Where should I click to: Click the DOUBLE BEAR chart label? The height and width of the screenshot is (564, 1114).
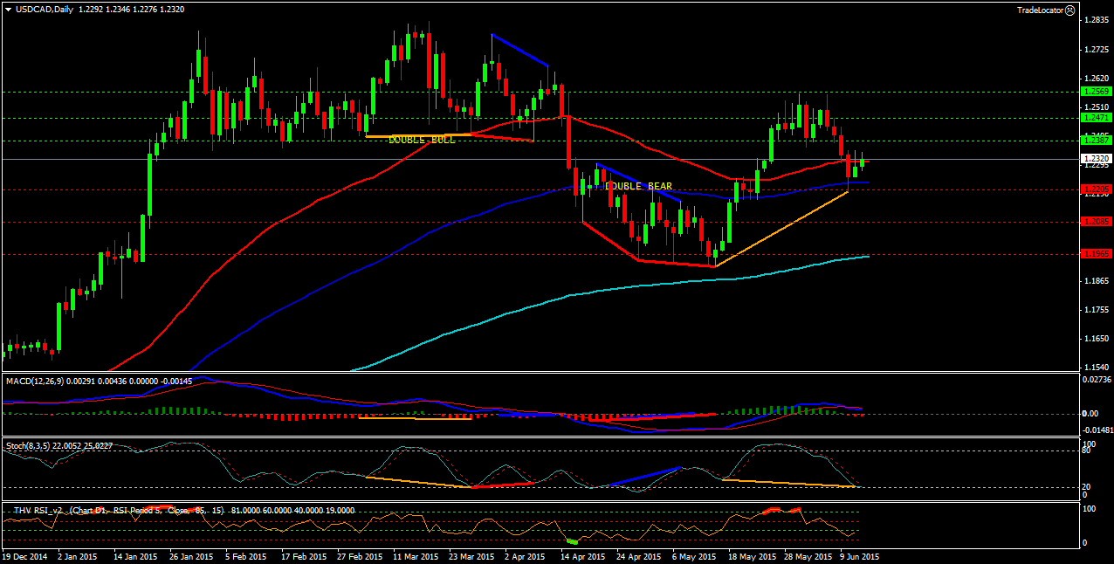coord(638,186)
